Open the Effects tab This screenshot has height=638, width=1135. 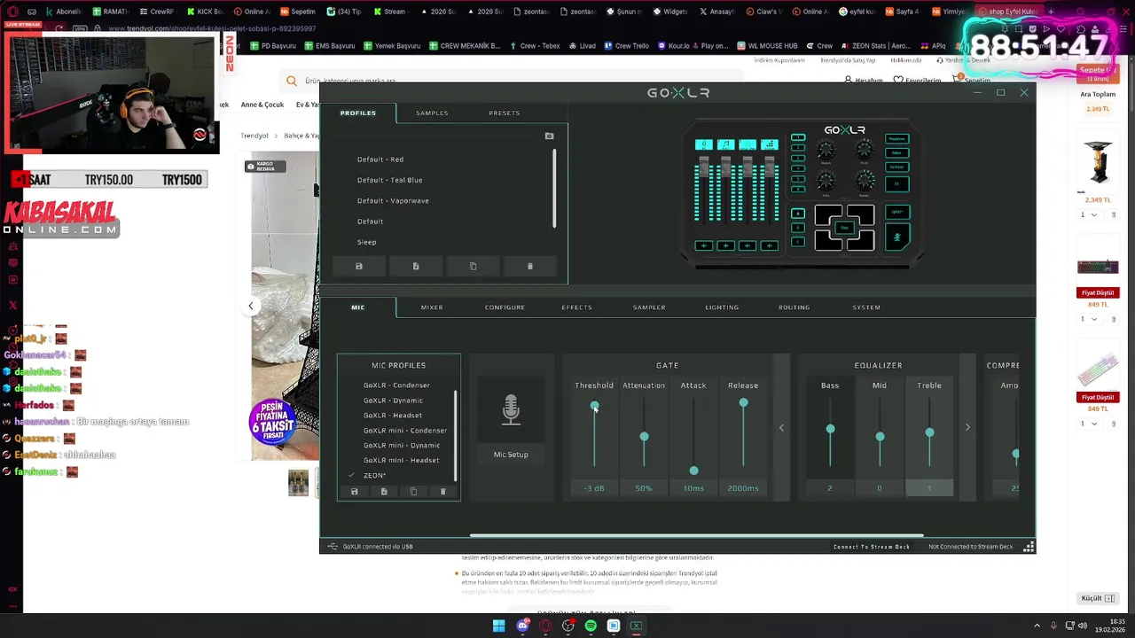pos(576,307)
